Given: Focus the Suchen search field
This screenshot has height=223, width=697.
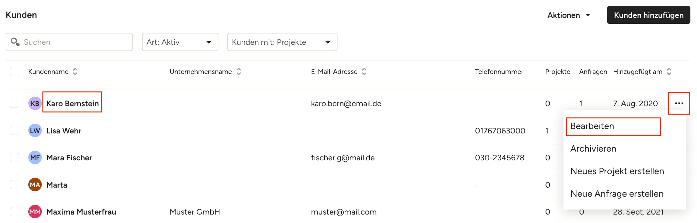Looking at the screenshot, I should click(75, 42).
